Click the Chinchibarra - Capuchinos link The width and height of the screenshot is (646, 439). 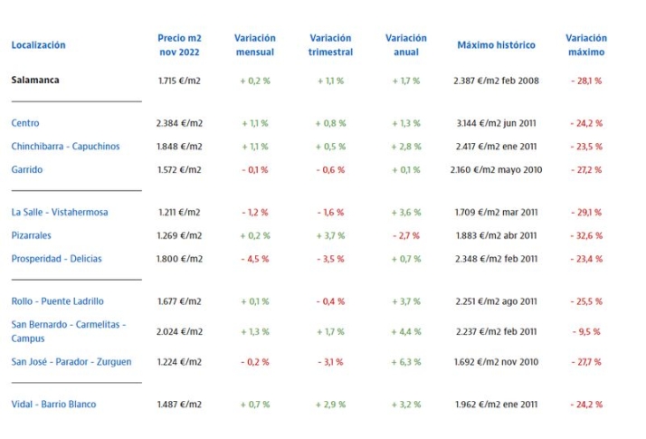(65, 147)
